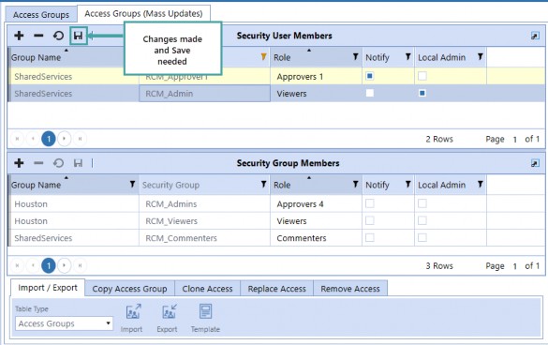Toggle Notify for RCM_Viewers row
The image size is (548, 345).
click(370, 220)
